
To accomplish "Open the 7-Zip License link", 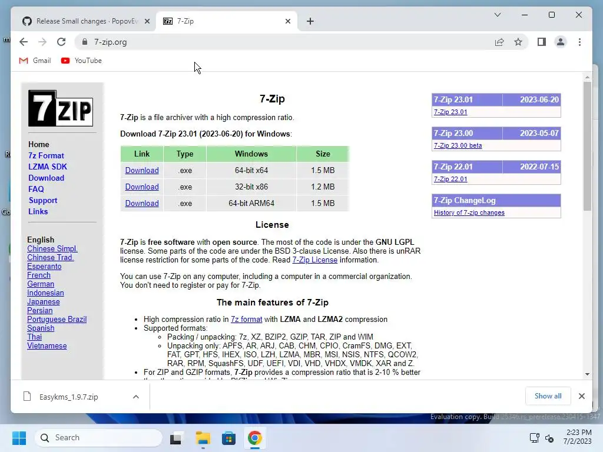I will pos(314,260).
